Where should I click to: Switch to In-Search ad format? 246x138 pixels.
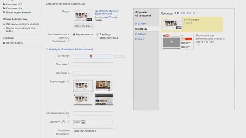click(x=140, y=34)
